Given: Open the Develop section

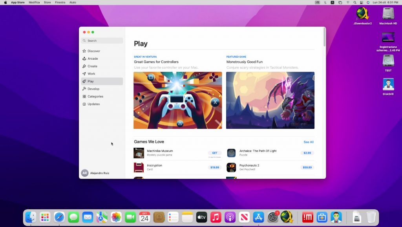Looking at the screenshot, I should pyautogui.click(x=93, y=89).
